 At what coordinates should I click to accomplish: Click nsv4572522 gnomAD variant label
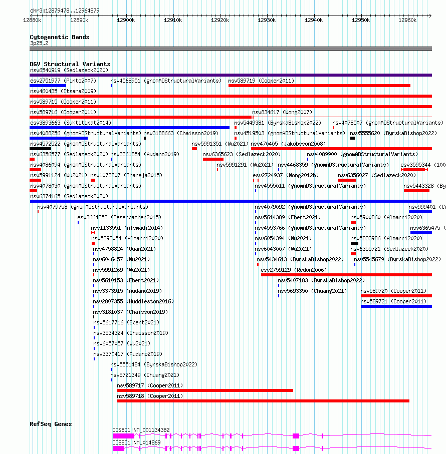(86, 144)
